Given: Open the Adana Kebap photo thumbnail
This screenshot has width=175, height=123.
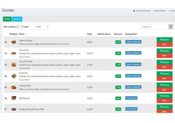Looking at the screenshot, I should click(x=14, y=42).
